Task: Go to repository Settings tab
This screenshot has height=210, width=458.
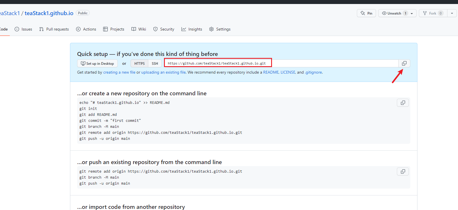Action: pos(220,29)
